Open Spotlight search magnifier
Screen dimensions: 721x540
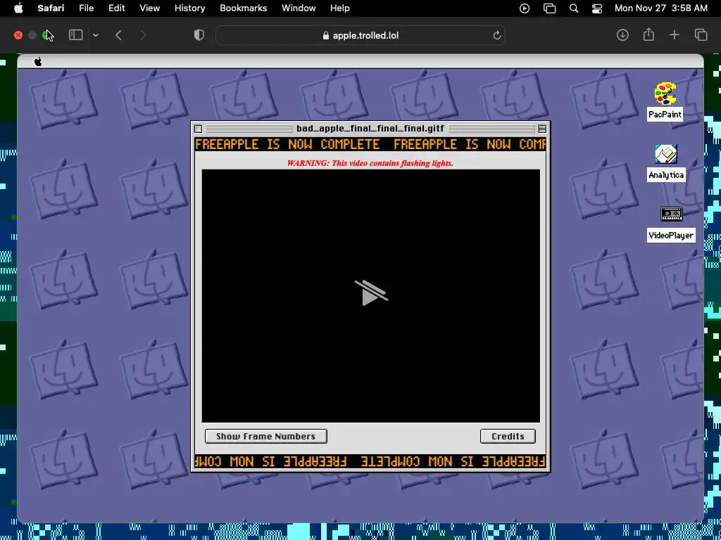click(x=573, y=8)
